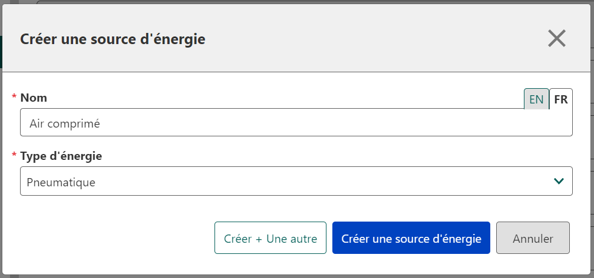Viewport: 594px width, 278px height.
Task: Click the middle of the Type d'énergie combo box
Action: (x=296, y=182)
